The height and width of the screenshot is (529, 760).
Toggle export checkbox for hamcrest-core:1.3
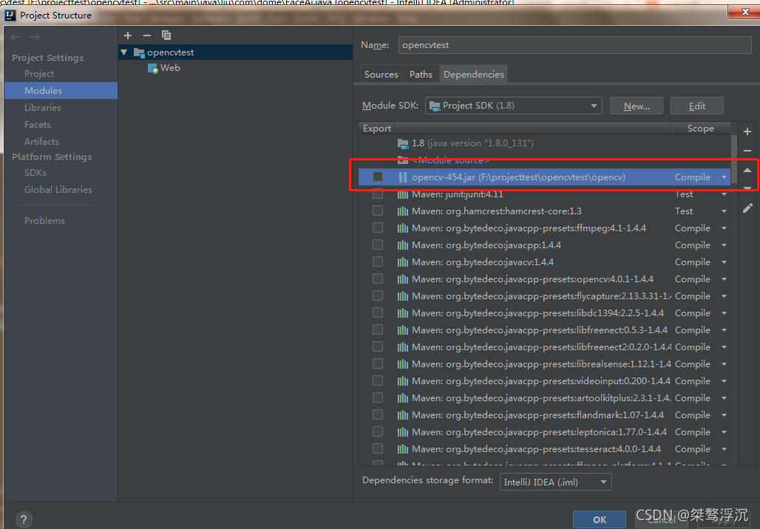[x=378, y=211]
